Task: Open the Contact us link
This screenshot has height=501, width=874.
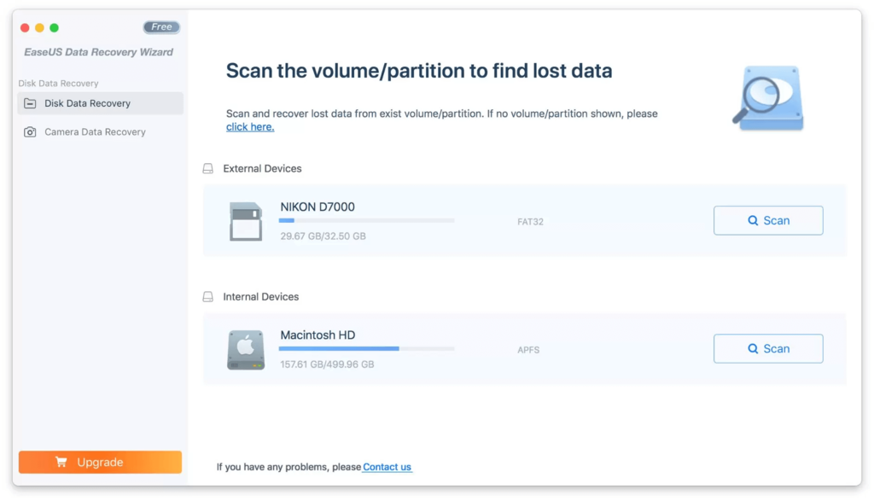Action: pos(387,467)
